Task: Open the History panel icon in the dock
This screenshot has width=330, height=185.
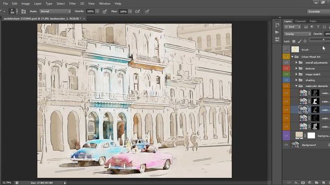Action: tap(277, 25)
